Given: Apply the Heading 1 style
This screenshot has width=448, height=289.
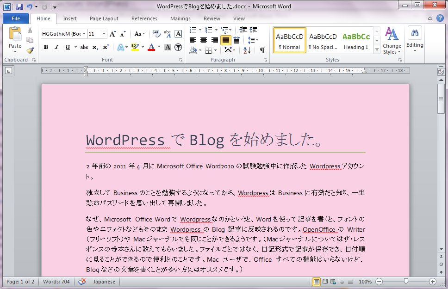Looking at the screenshot, I should click(356, 40).
